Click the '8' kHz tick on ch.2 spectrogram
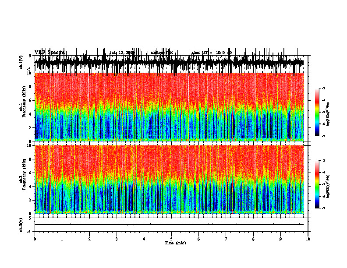 30,159
